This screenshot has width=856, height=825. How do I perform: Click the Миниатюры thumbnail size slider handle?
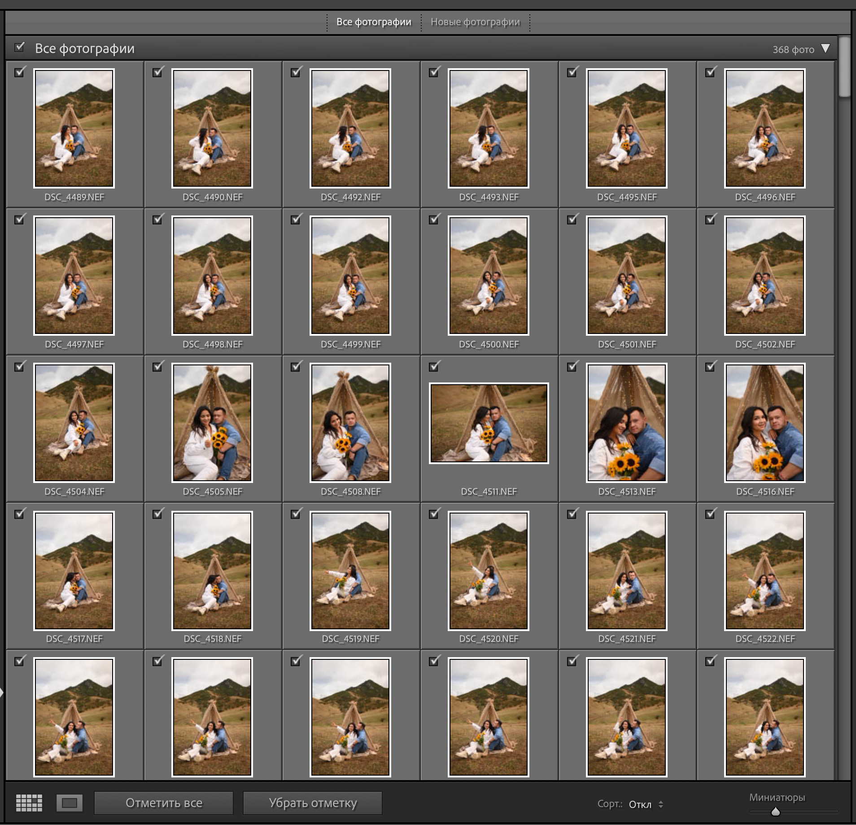pyautogui.click(x=775, y=812)
